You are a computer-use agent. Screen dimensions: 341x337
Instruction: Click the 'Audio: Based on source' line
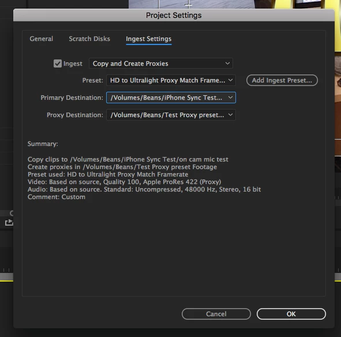(144, 189)
